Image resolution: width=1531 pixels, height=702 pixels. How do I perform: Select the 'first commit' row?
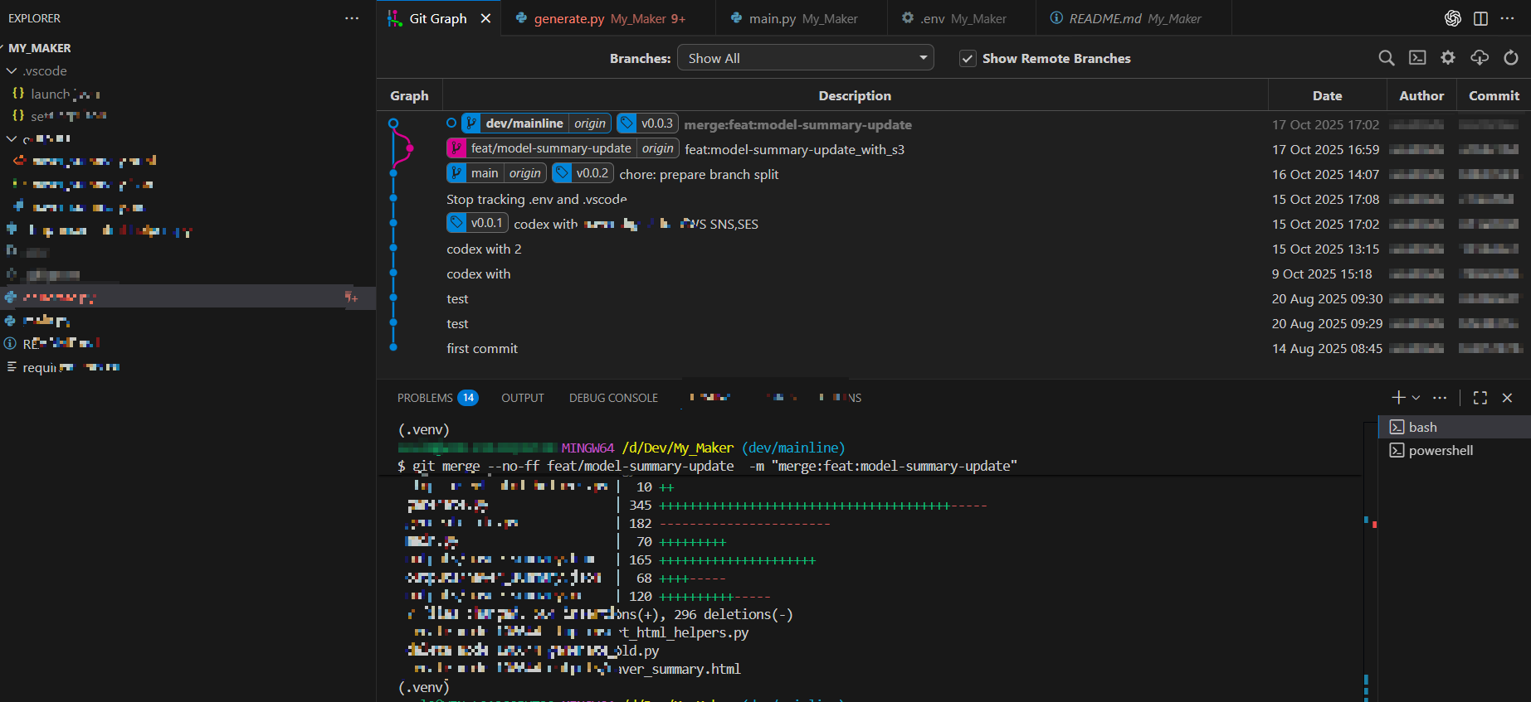pos(953,348)
